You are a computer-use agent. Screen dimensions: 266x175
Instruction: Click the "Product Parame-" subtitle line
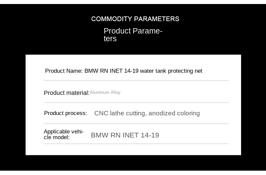click(x=133, y=31)
